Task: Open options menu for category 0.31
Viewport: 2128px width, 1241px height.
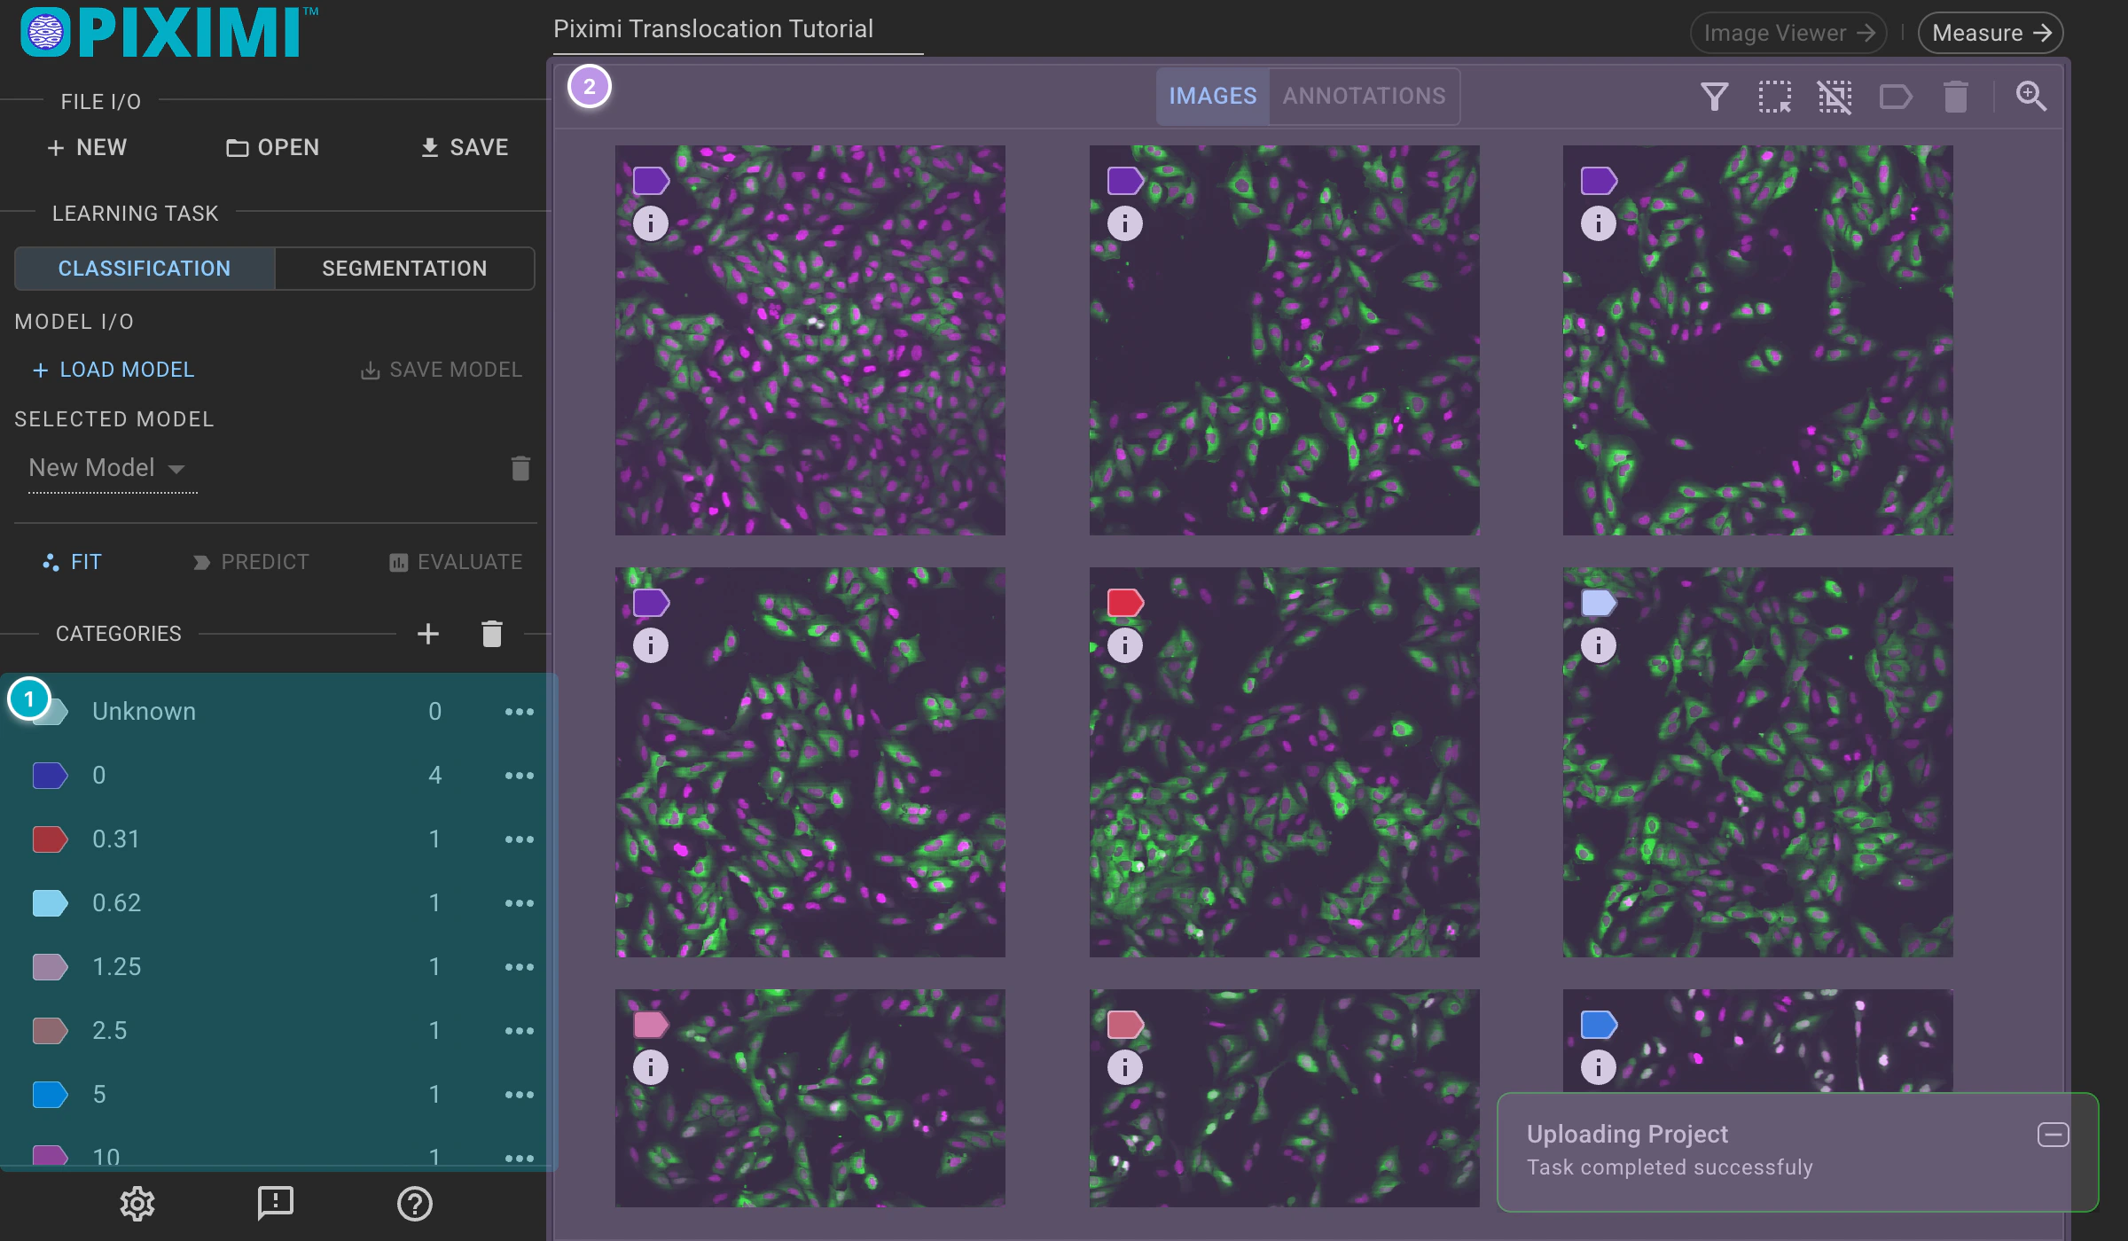Action: (x=519, y=839)
